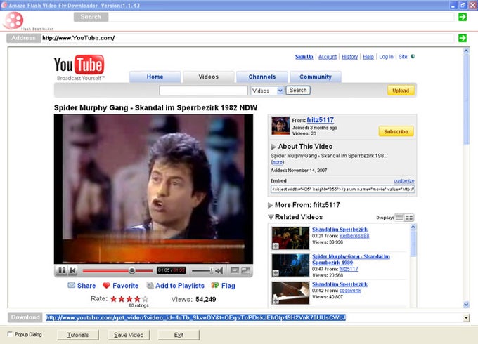Viewport: 478px width, 344px height.
Task: Click scroll-down arrow of the page scrollbar
Action: pyautogui.click(x=466, y=304)
